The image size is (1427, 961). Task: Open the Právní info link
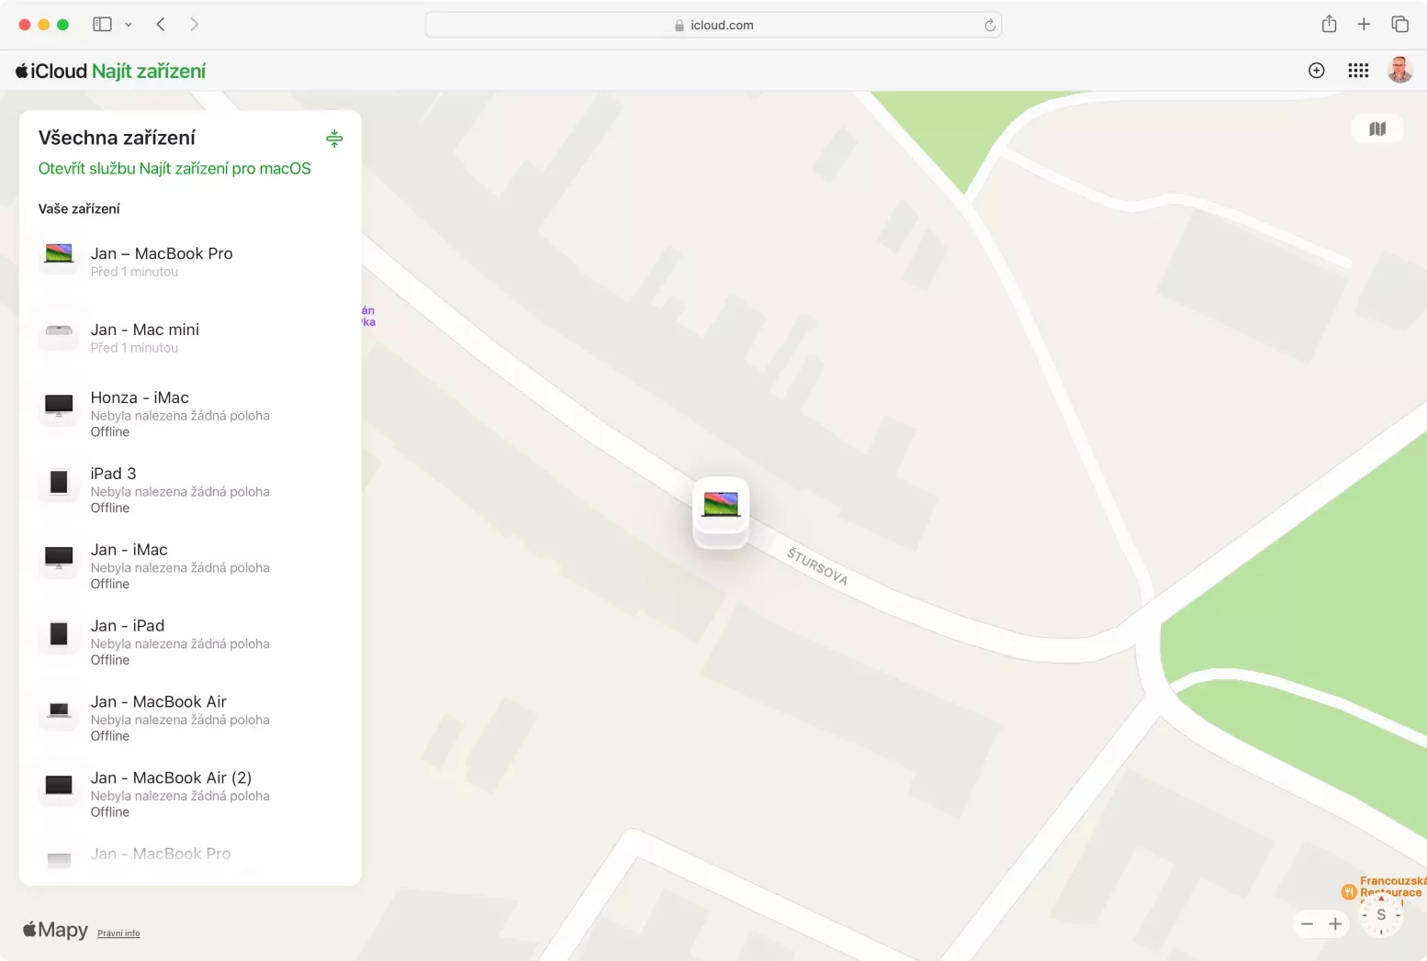(118, 933)
